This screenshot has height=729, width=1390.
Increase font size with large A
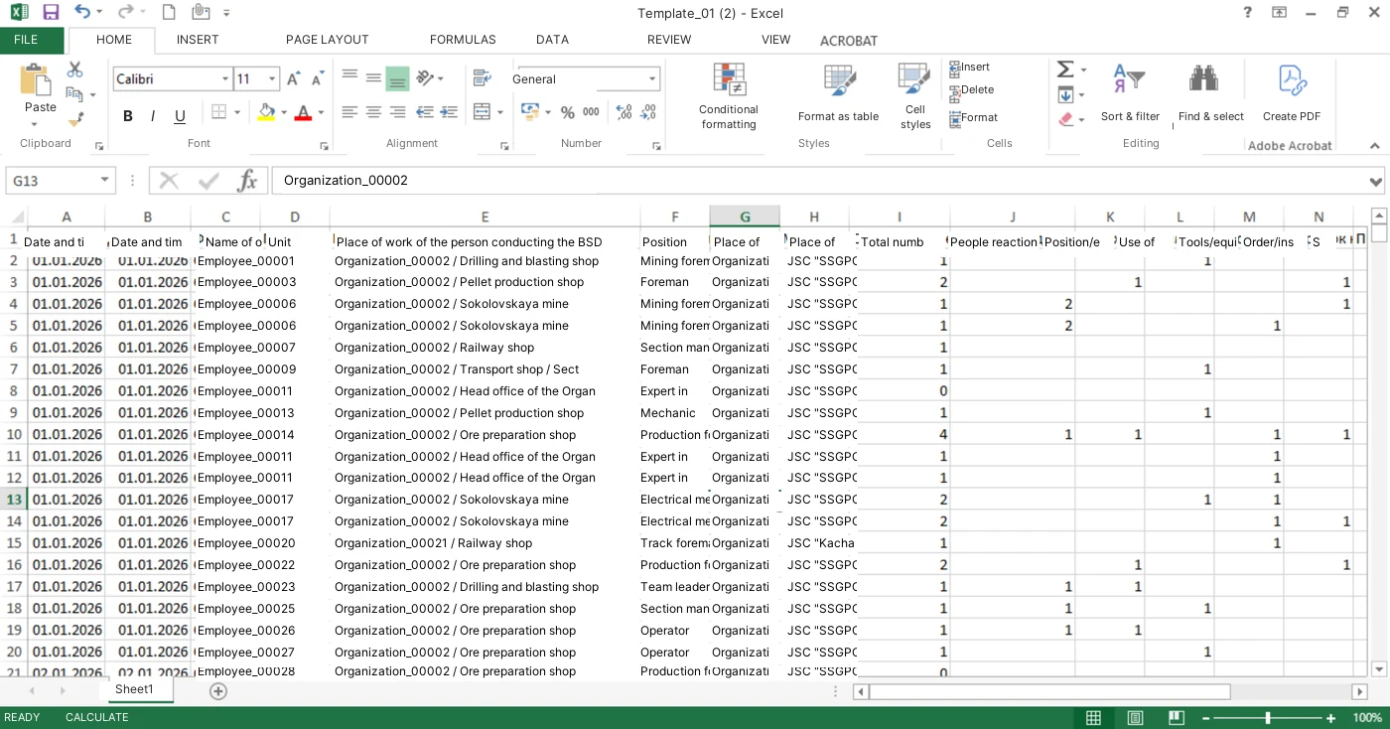coord(293,79)
